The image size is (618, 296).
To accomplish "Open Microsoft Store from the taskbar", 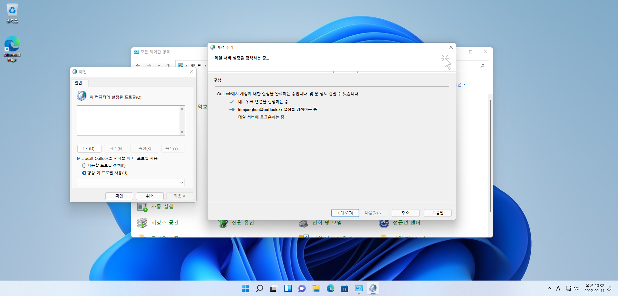I will tap(344, 288).
